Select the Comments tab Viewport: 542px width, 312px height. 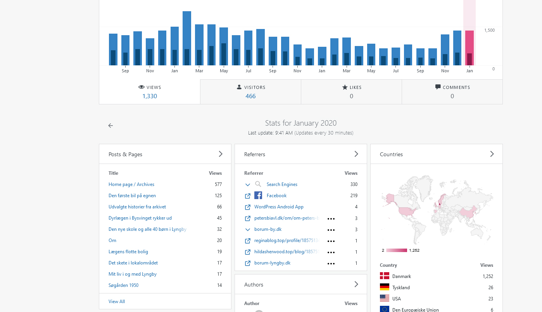[452, 92]
